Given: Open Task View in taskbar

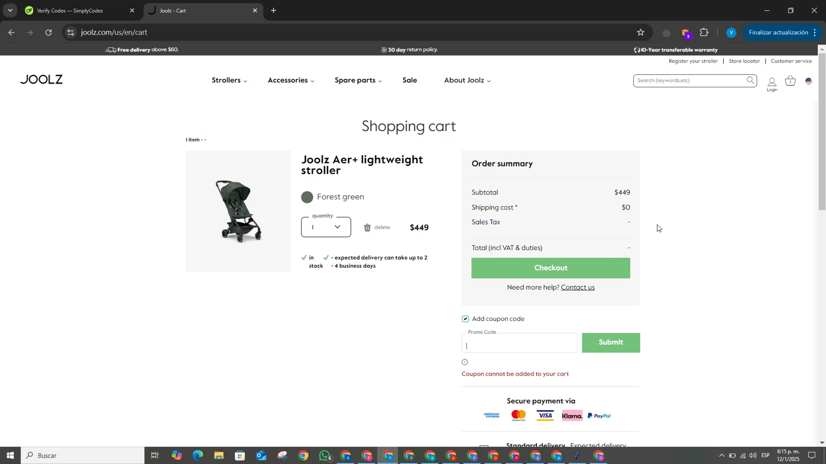Looking at the screenshot, I should 155,456.
